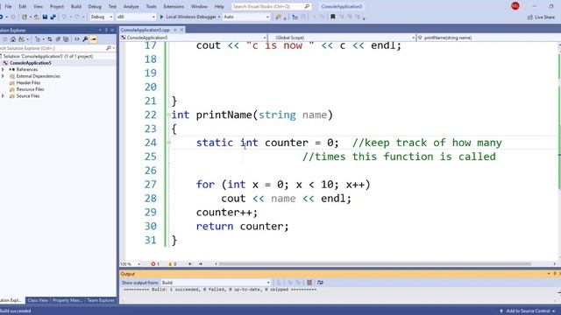The width and height of the screenshot is (561, 315).
Task: Collapse the printName function outline at line 22
Action: pyautogui.click(x=169, y=115)
